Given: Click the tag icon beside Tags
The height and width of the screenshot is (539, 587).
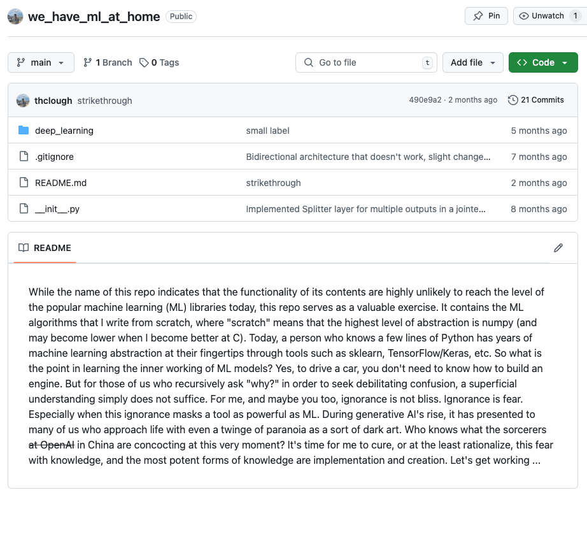Looking at the screenshot, I should [x=145, y=62].
